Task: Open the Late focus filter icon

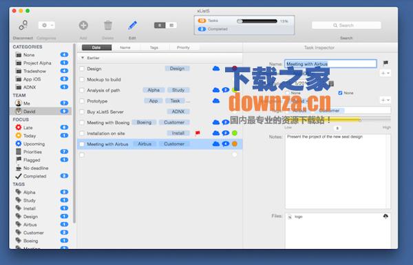Action: [19, 128]
